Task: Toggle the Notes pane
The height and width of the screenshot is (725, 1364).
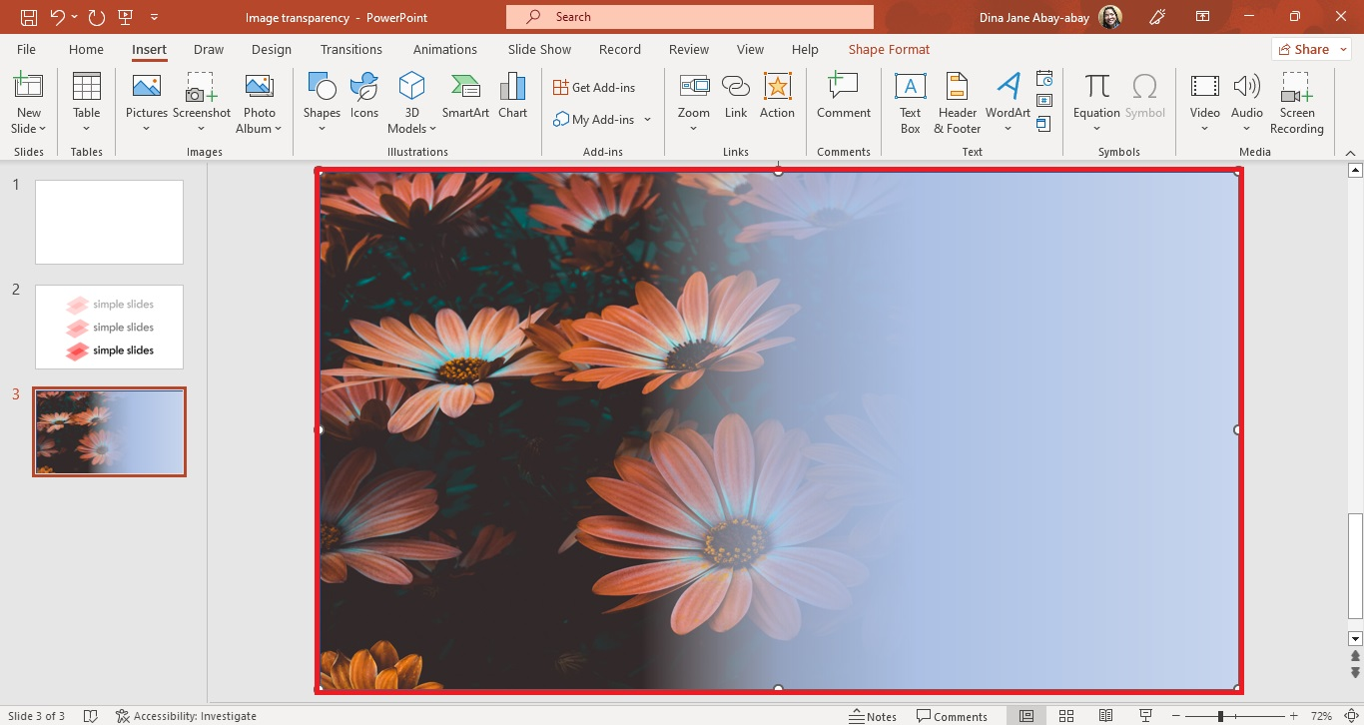Action: coord(873,715)
